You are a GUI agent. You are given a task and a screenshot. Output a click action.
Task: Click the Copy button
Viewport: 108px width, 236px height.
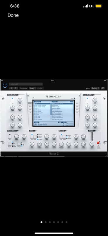32,88
